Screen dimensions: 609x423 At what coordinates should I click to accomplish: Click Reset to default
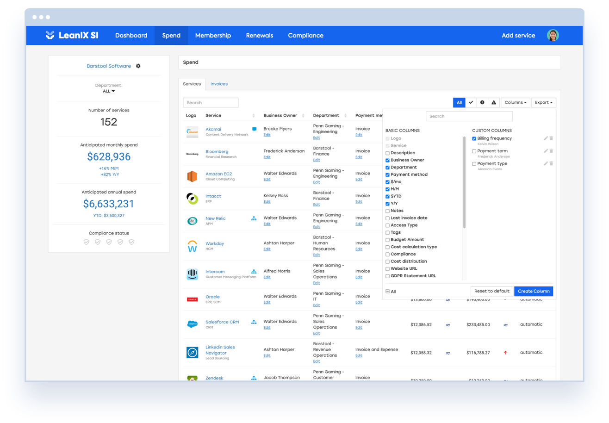click(x=492, y=292)
